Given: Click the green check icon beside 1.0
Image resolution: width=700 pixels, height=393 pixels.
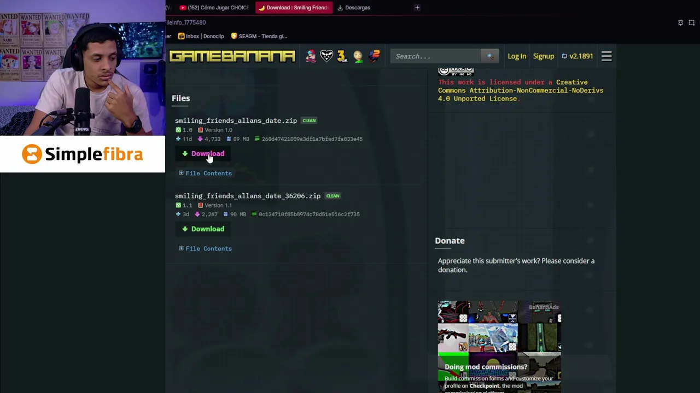Looking at the screenshot, I should [x=178, y=130].
